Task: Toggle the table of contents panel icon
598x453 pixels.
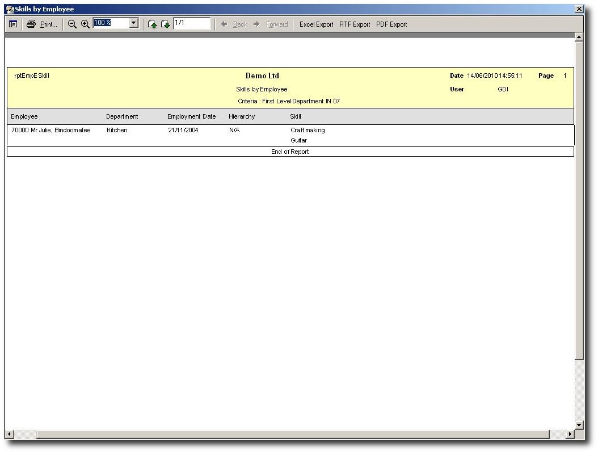Action: (13, 24)
